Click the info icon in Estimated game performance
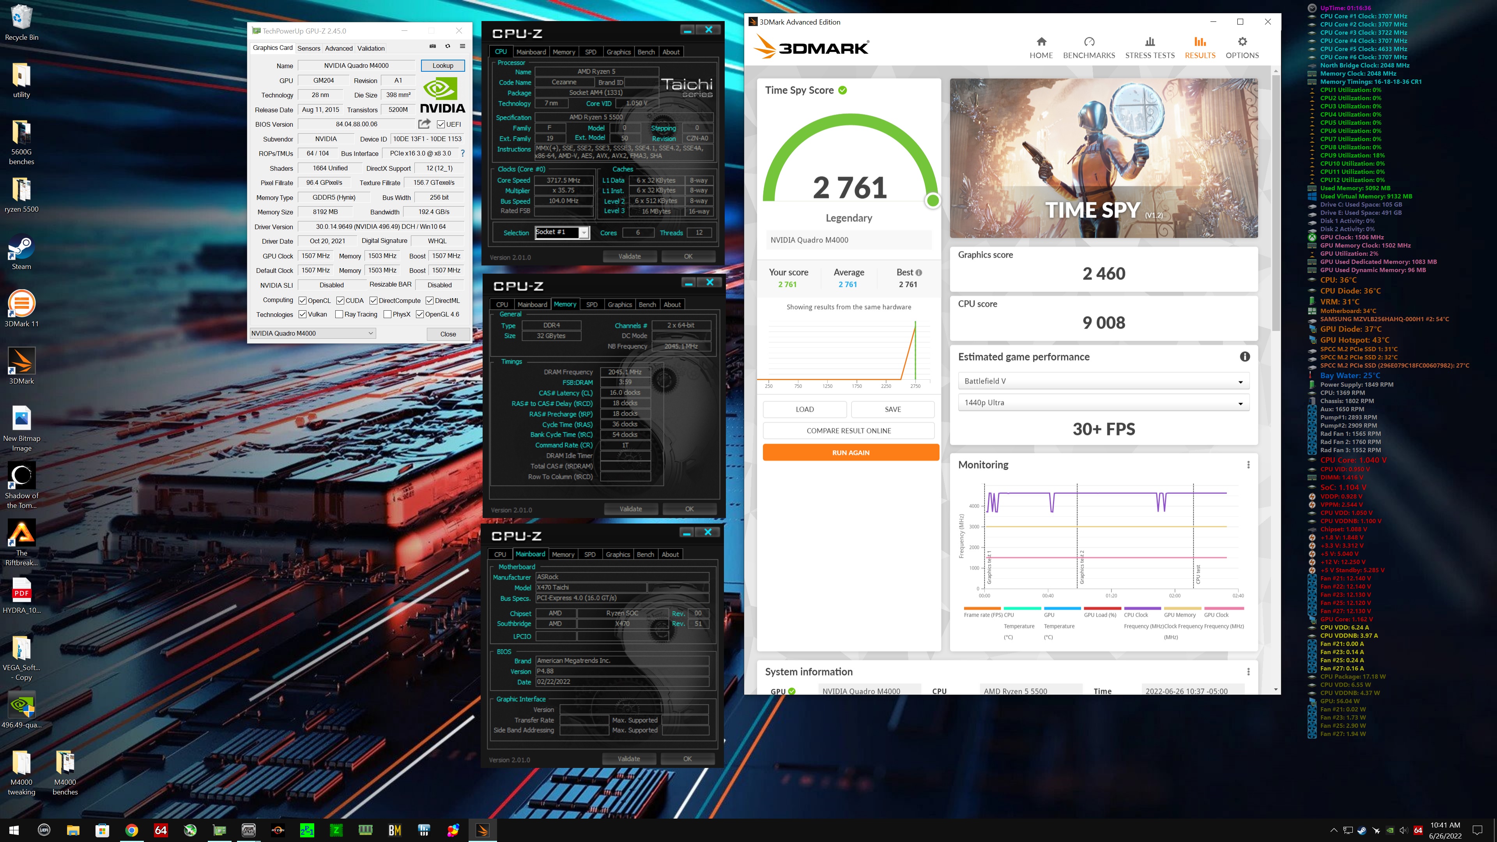 click(1245, 357)
